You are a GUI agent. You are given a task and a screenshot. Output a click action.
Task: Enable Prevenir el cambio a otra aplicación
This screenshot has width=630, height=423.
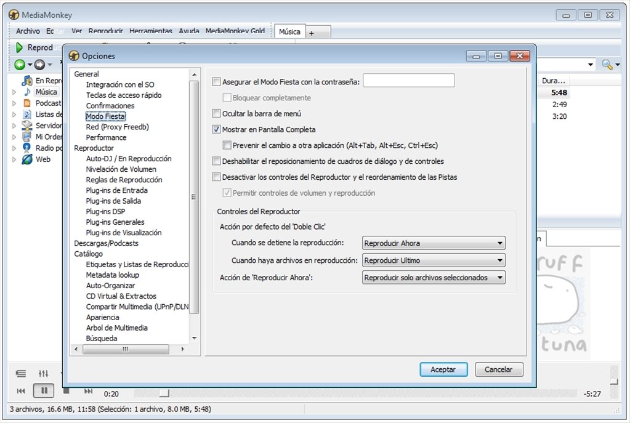point(227,145)
